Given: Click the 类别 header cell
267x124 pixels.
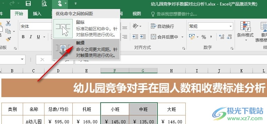Looking at the screenshot, I should pyautogui.click(x=12, y=109).
